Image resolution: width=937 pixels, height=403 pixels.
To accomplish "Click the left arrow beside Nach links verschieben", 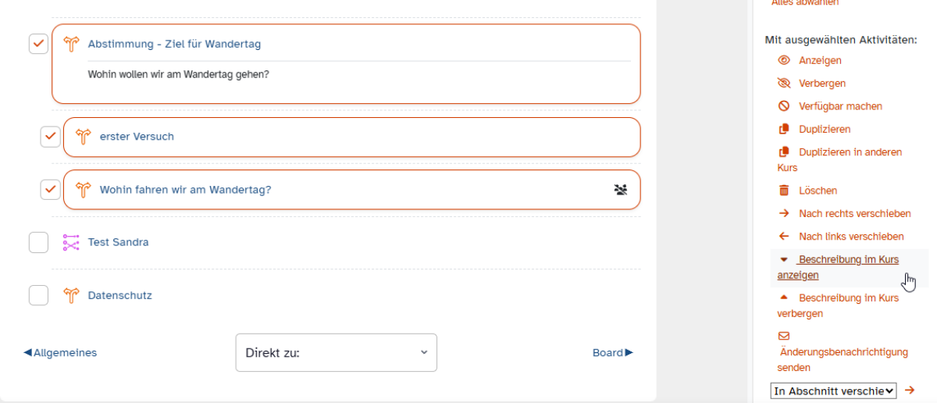I will (784, 236).
